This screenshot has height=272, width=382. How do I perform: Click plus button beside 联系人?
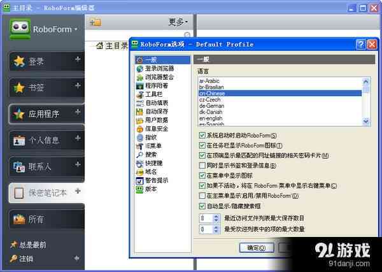tap(78, 164)
